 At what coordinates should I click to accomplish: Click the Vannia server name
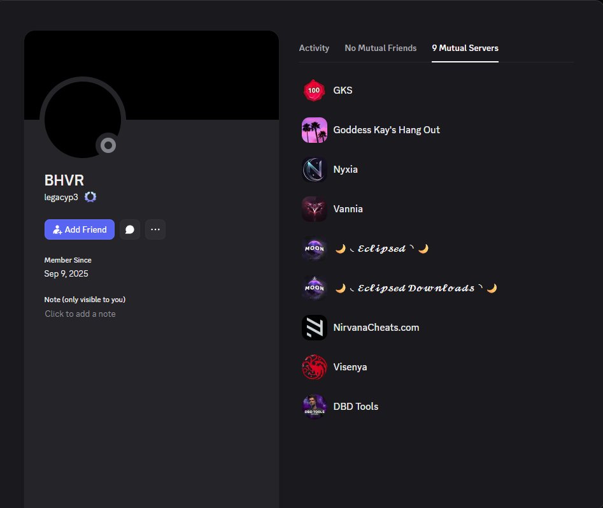[x=348, y=209]
